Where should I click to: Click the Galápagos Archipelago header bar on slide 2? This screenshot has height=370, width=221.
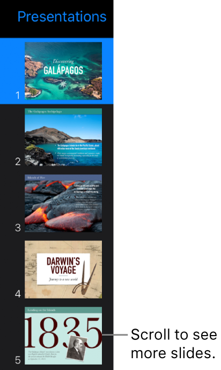coord(63,111)
